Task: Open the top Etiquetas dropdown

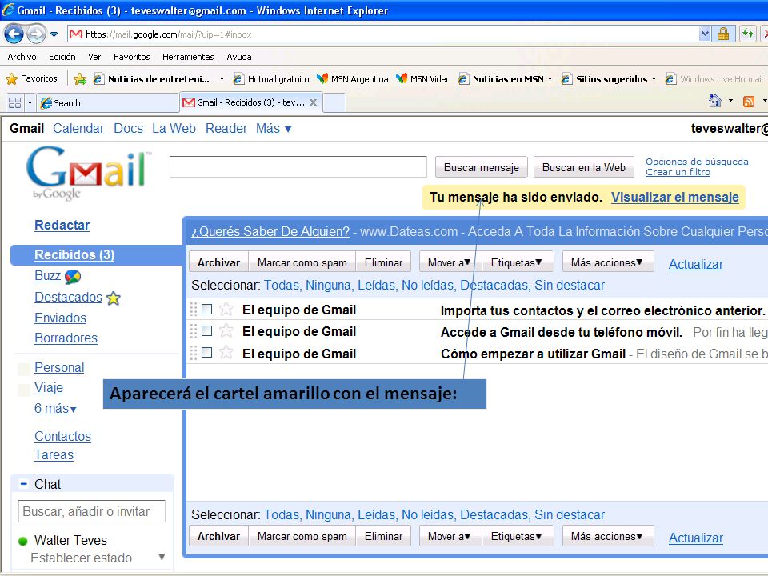Action: [x=518, y=262]
